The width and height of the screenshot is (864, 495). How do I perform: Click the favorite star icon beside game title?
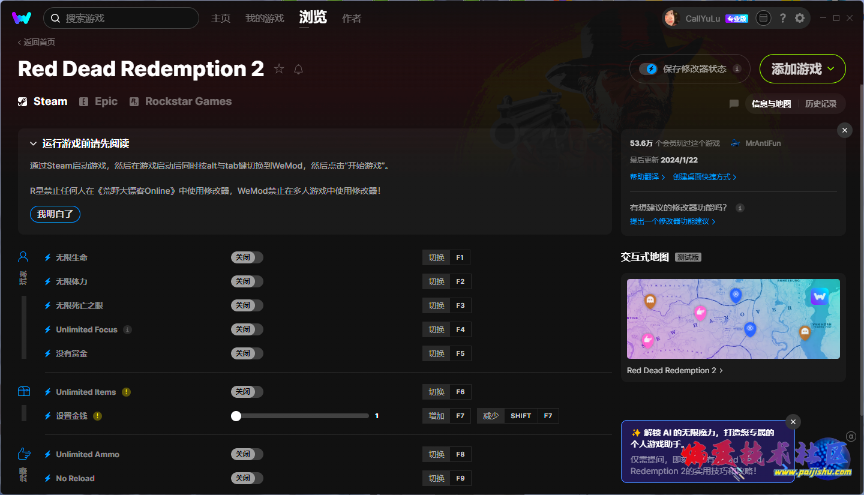[x=279, y=69]
